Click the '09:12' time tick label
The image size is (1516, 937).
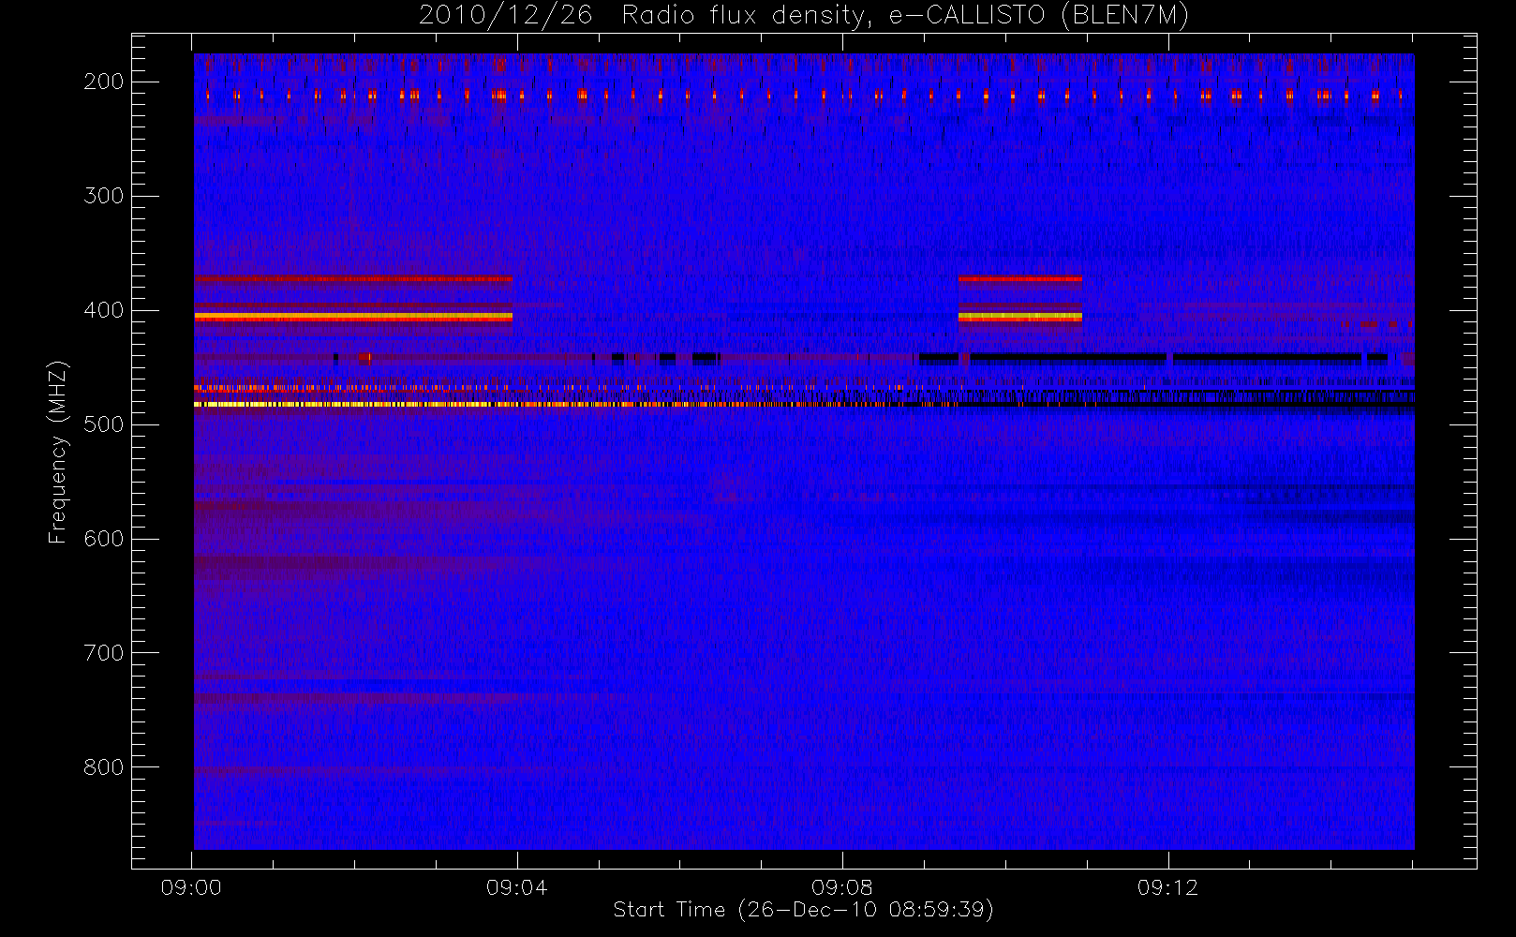click(x=1167, y=887)
